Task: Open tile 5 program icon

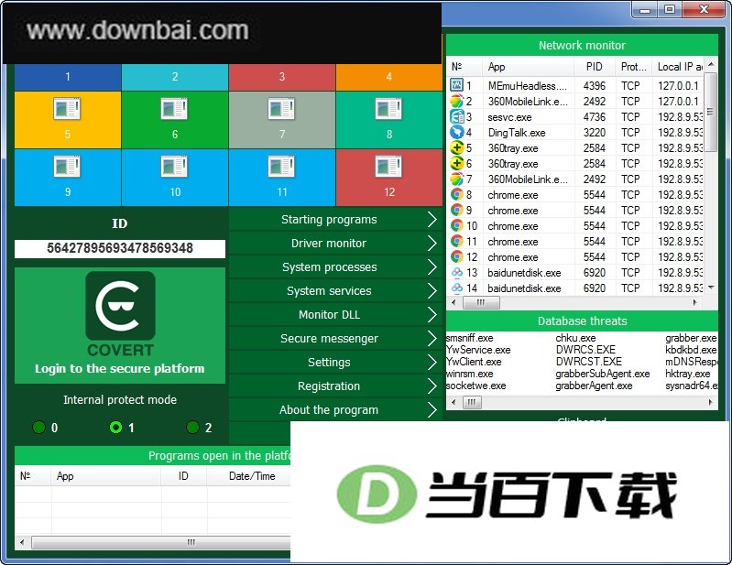Action: coord(67,109)
